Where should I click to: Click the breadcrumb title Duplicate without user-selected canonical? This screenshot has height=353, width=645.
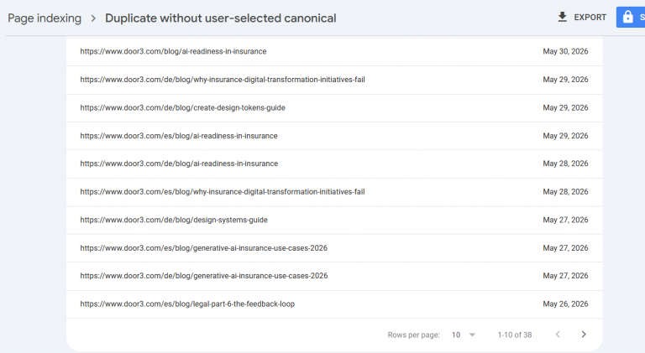click(x=221, y=18)
